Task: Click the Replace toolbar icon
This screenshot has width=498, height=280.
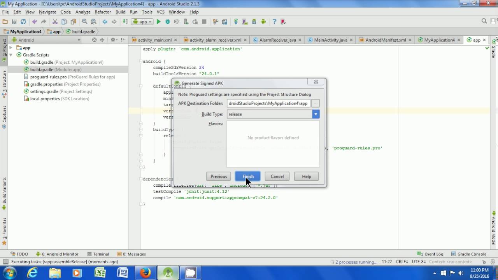Action: pyautogui.click(x=93, y=22)
